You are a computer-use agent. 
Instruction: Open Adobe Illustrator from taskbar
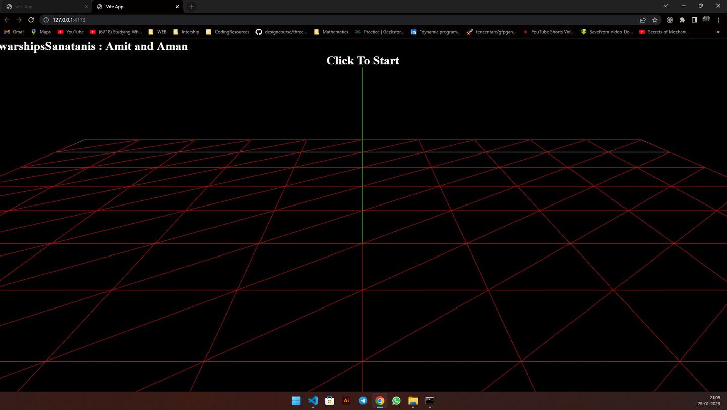(x=346, y=401)
